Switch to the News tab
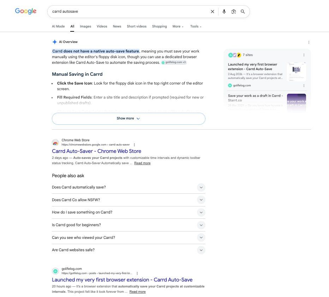This screenshot has height=297, width=329. (117, 26)
